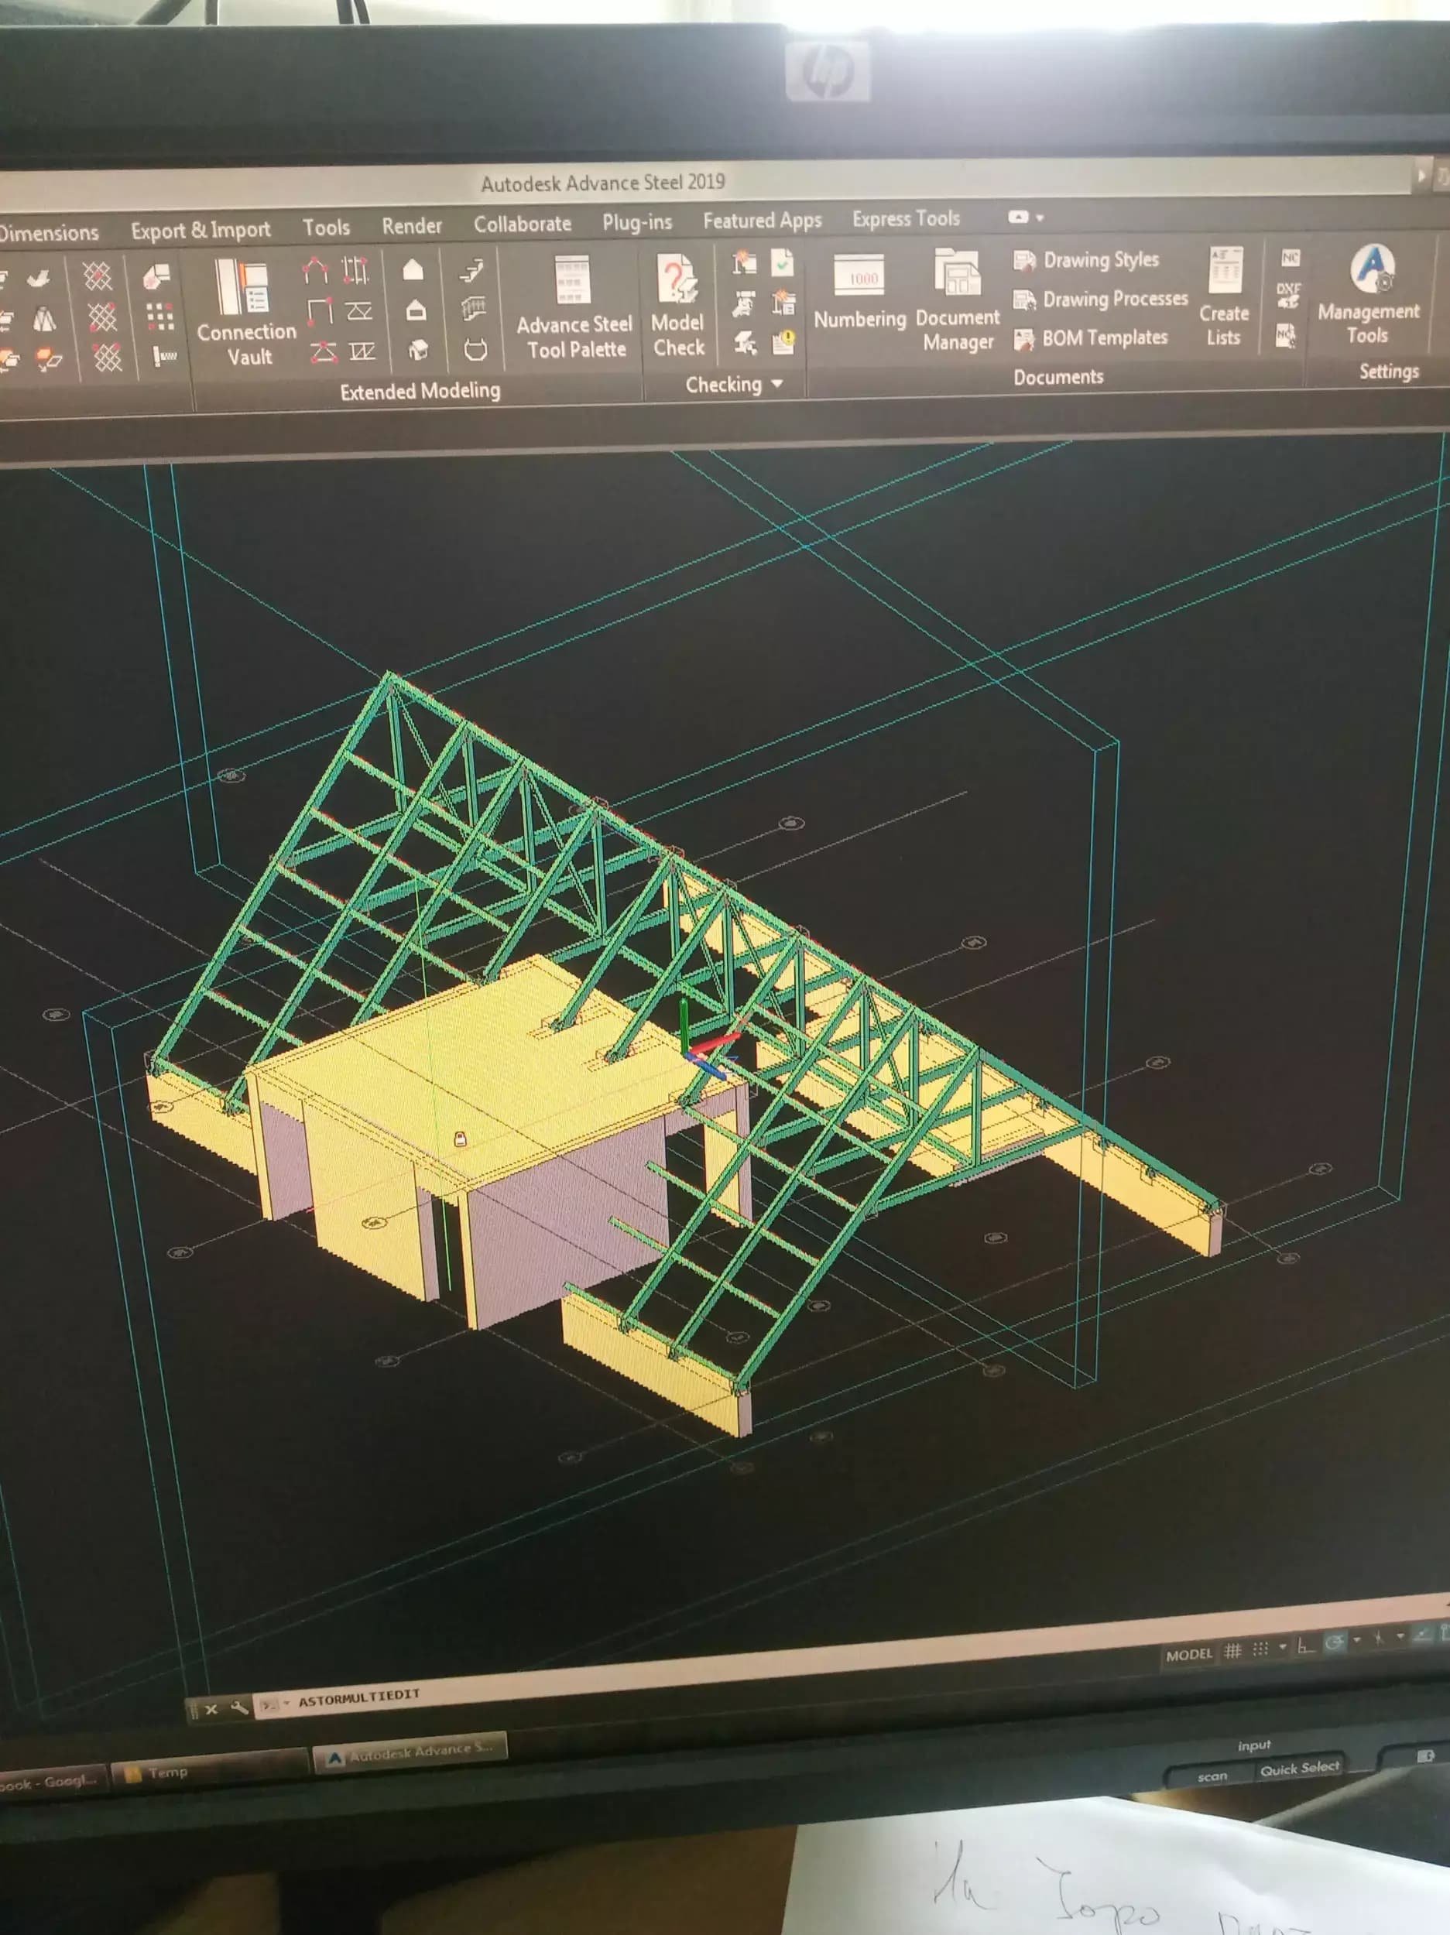1450x1935 pixels.
Task: Click the green checkmark document icon
Action: (781, 262)
